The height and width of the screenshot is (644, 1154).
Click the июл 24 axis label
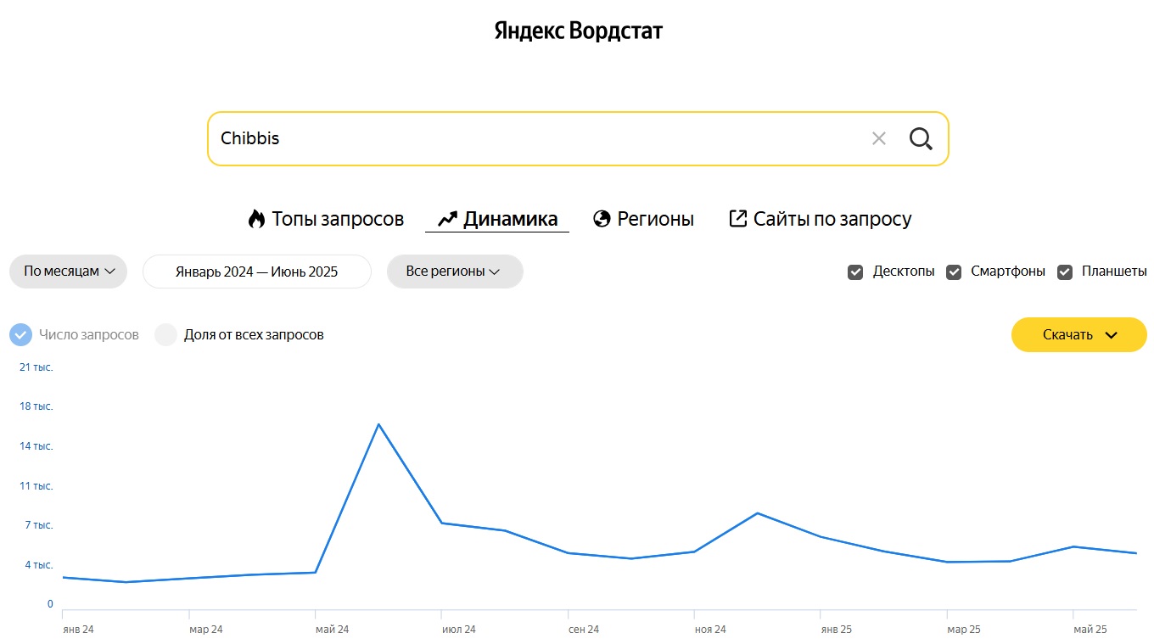pos(459,630)
